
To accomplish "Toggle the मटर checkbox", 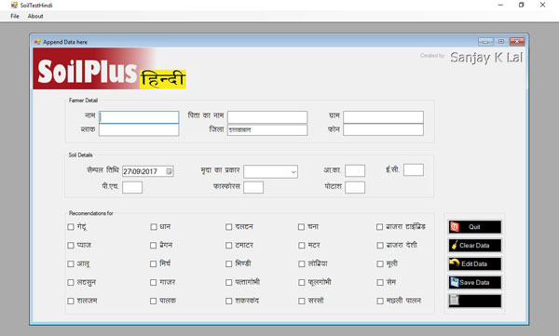I will (x=302, y=246).
